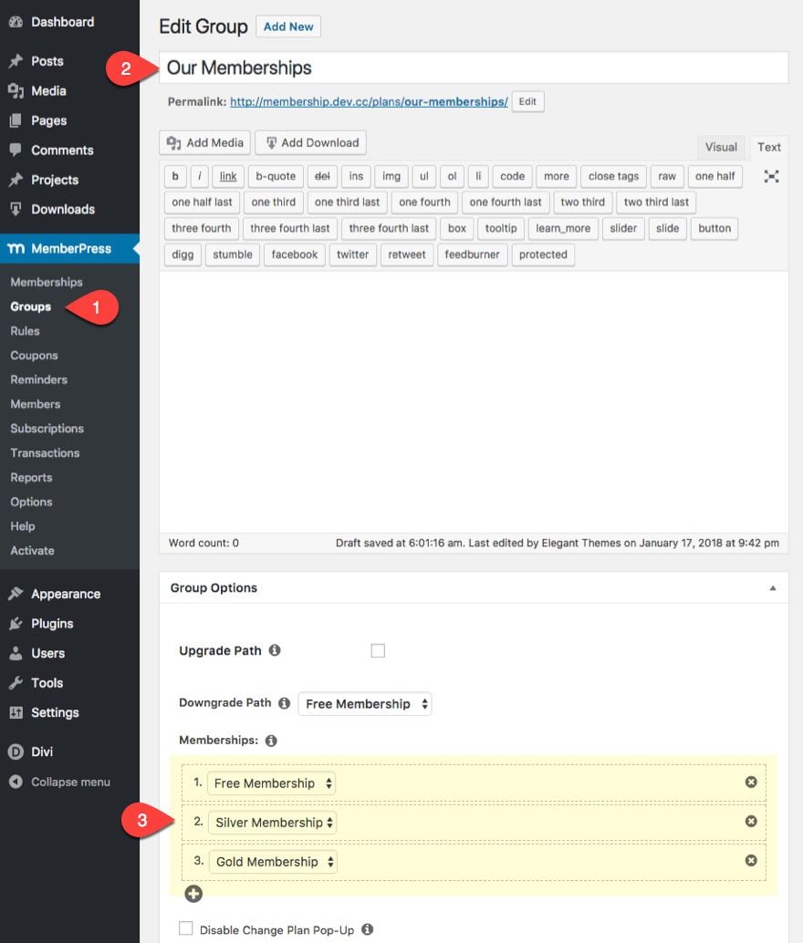Click the Our Memberships title field
The width and height of the screenshot is (803, 943).
pyautogui.click(x=474, y=67)
